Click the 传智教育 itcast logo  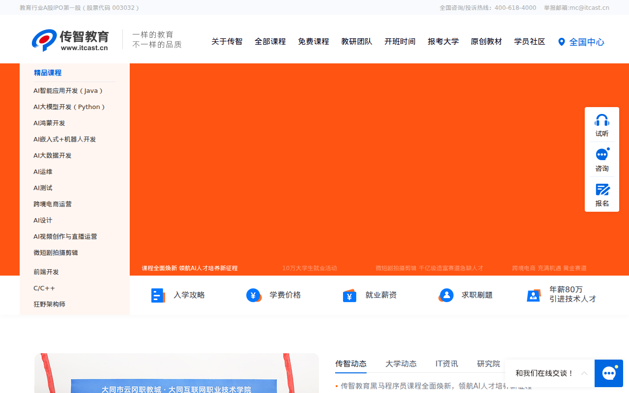pyautogui.click(x=70, y=40)
